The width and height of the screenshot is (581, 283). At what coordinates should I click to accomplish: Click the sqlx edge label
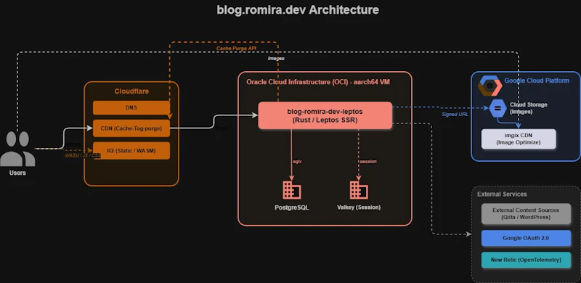297,162
